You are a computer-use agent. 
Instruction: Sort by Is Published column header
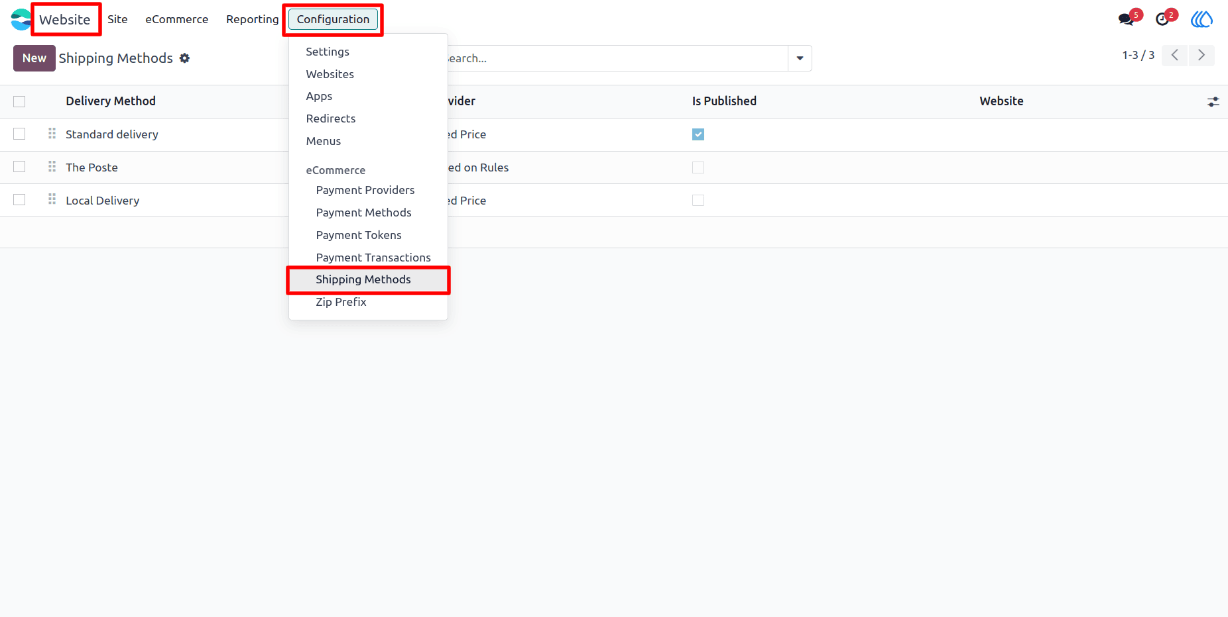point(724,101)
